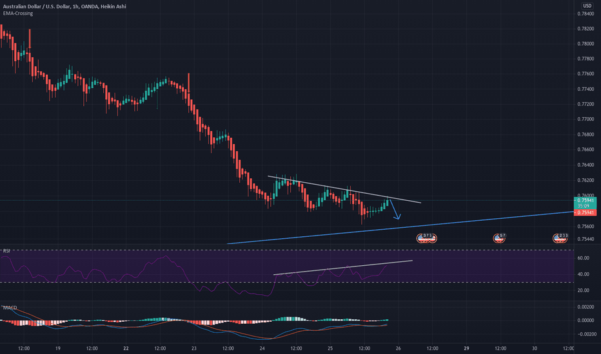This screenshot has width=601, height=354.
Task: Select the purple RSI line plot
Action: click(x=193, y=275)
